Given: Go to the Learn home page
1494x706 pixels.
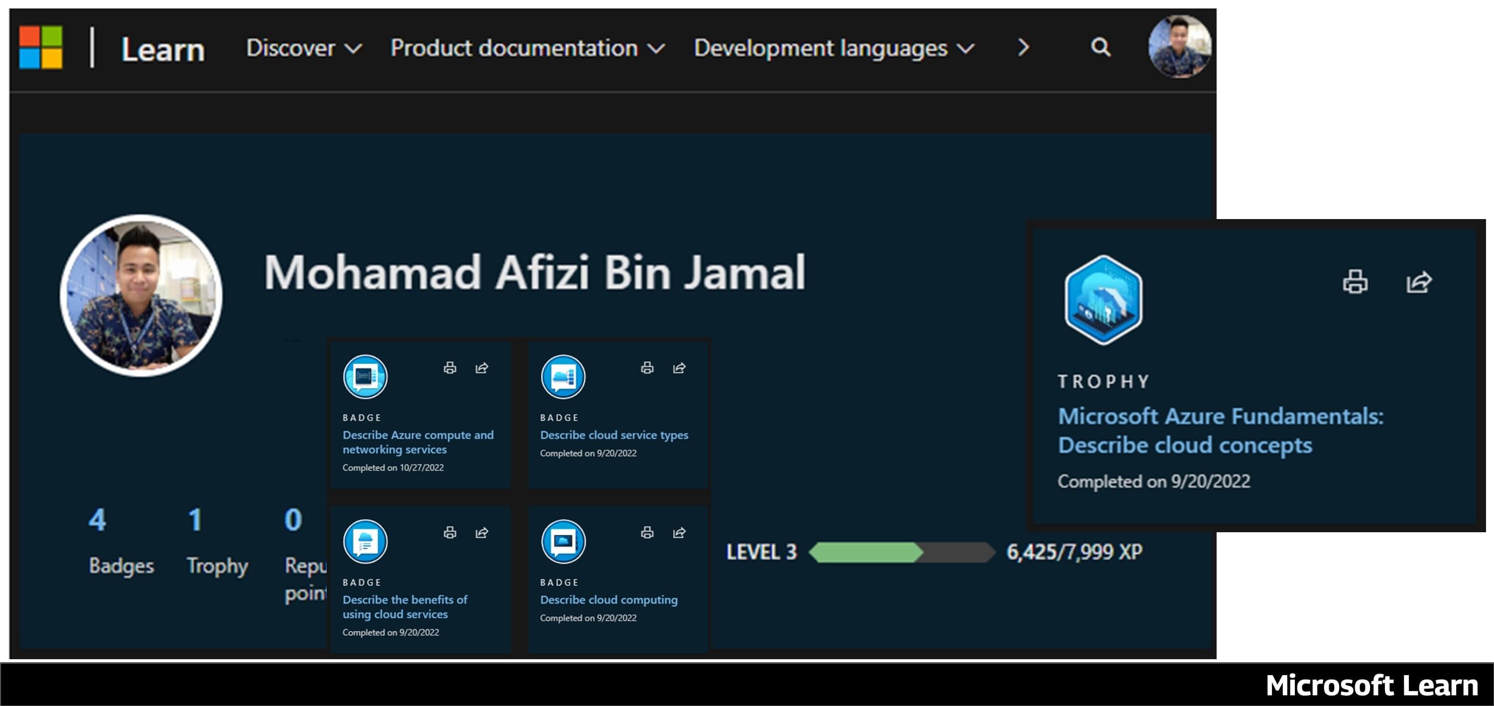Looking at the screenshot, I should pyautogui.click(x=163, y=49).
